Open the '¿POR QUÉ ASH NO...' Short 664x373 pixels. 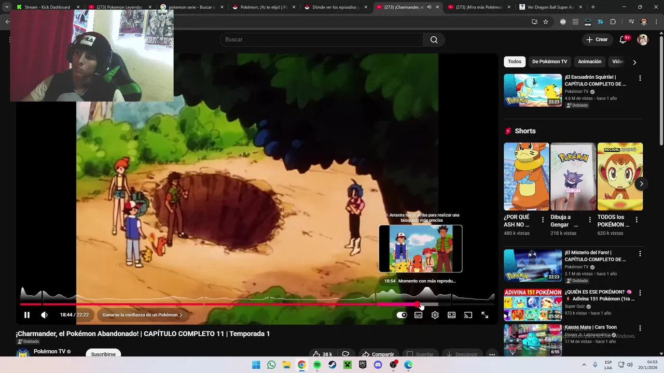point(526,177)
